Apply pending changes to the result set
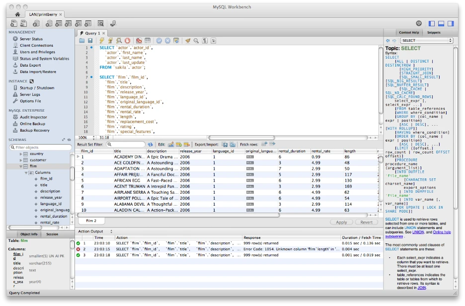465x306 pixels. [x=341, y=222]
